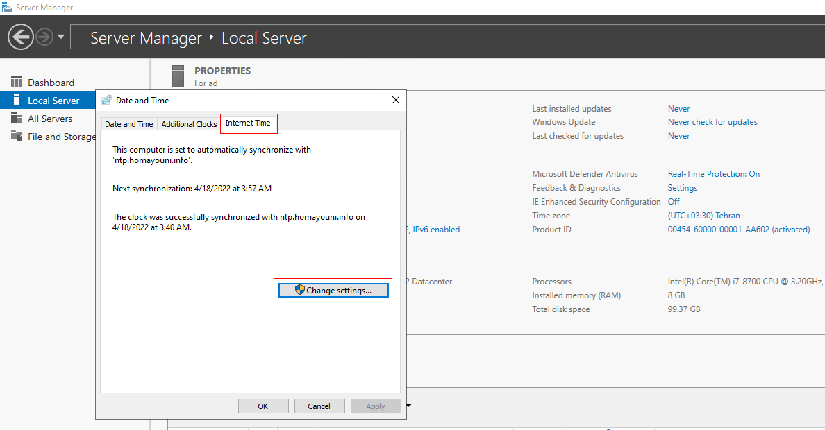Click the All Servers sidebar icon

[x=17, y=119]
